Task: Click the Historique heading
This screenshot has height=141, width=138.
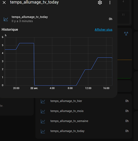Action: point(10,30)
